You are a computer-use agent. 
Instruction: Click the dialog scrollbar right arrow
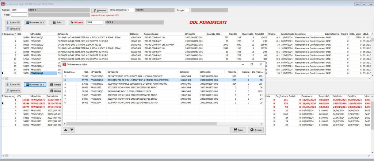point(262,124)
